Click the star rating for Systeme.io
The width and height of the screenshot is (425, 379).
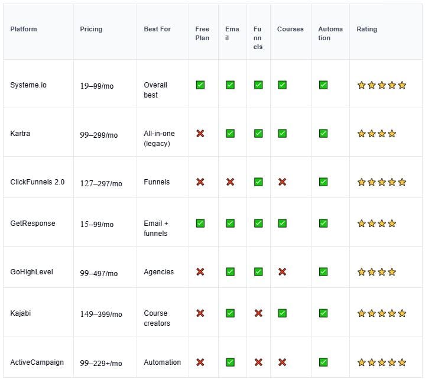pyautogui.click(x=381, y=85)
